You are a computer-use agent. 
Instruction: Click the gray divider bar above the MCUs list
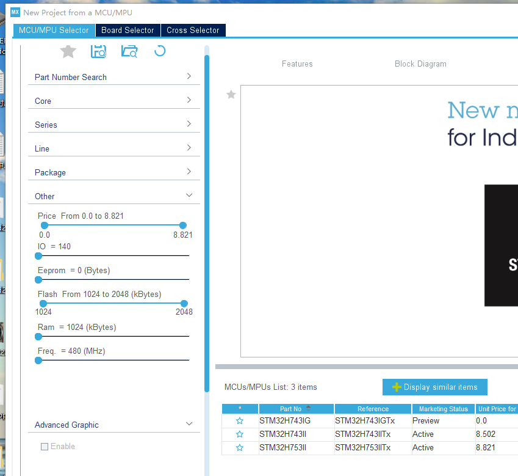tap(366, 367)
